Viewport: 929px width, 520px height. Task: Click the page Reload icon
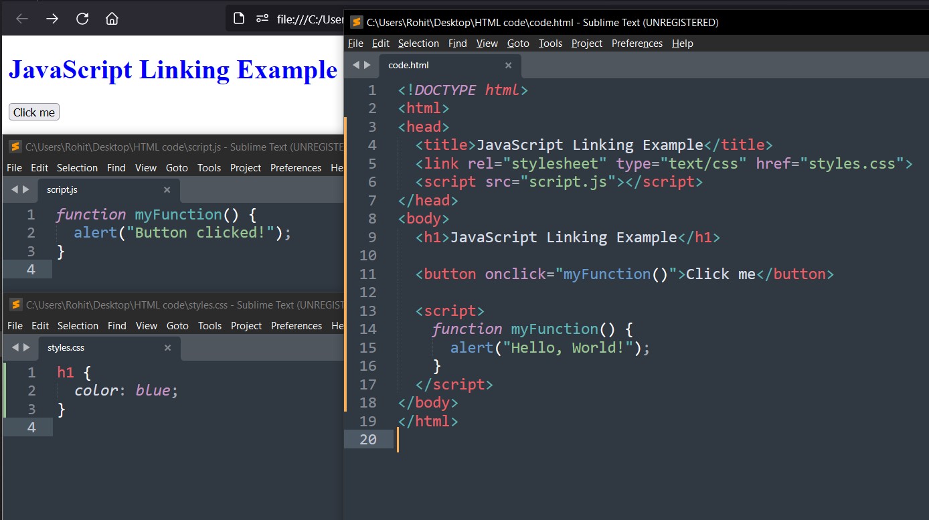click(82, 19)
